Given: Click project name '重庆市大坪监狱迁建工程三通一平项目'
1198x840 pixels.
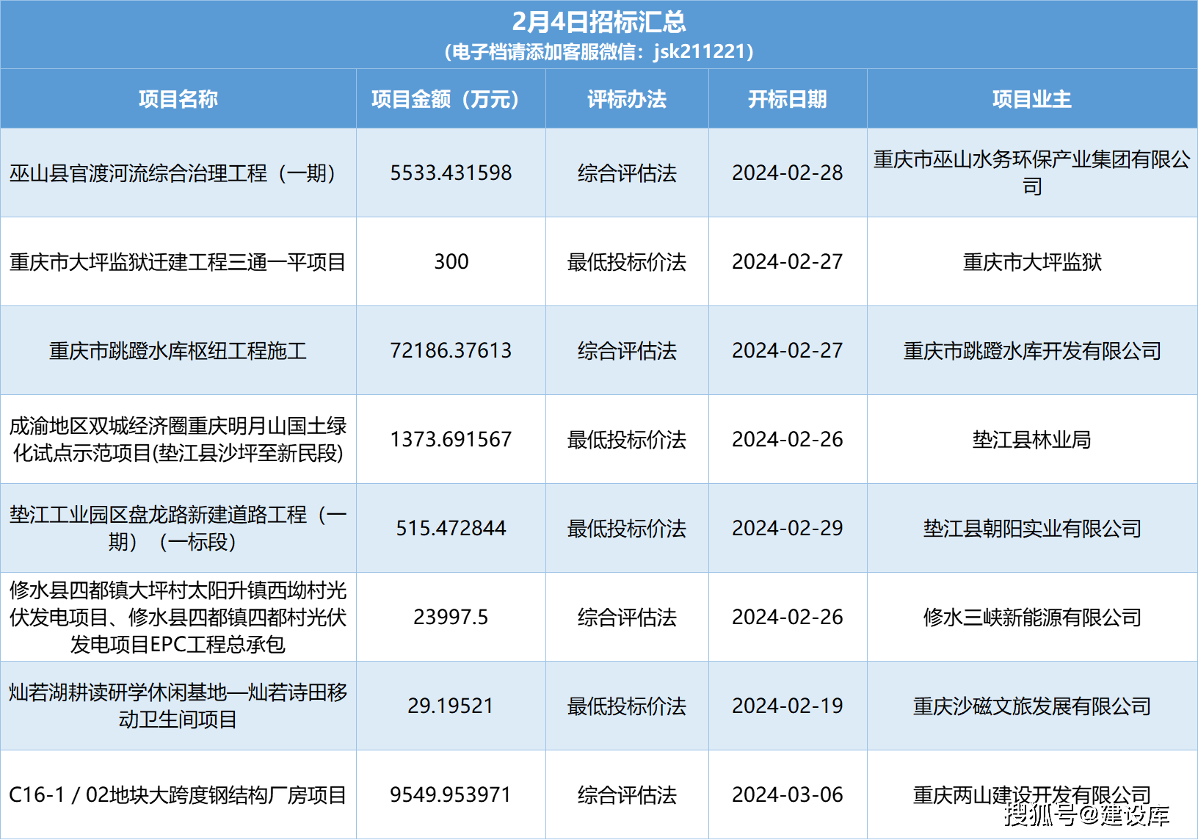Looking at the screenshot, I should pos(178,262).
